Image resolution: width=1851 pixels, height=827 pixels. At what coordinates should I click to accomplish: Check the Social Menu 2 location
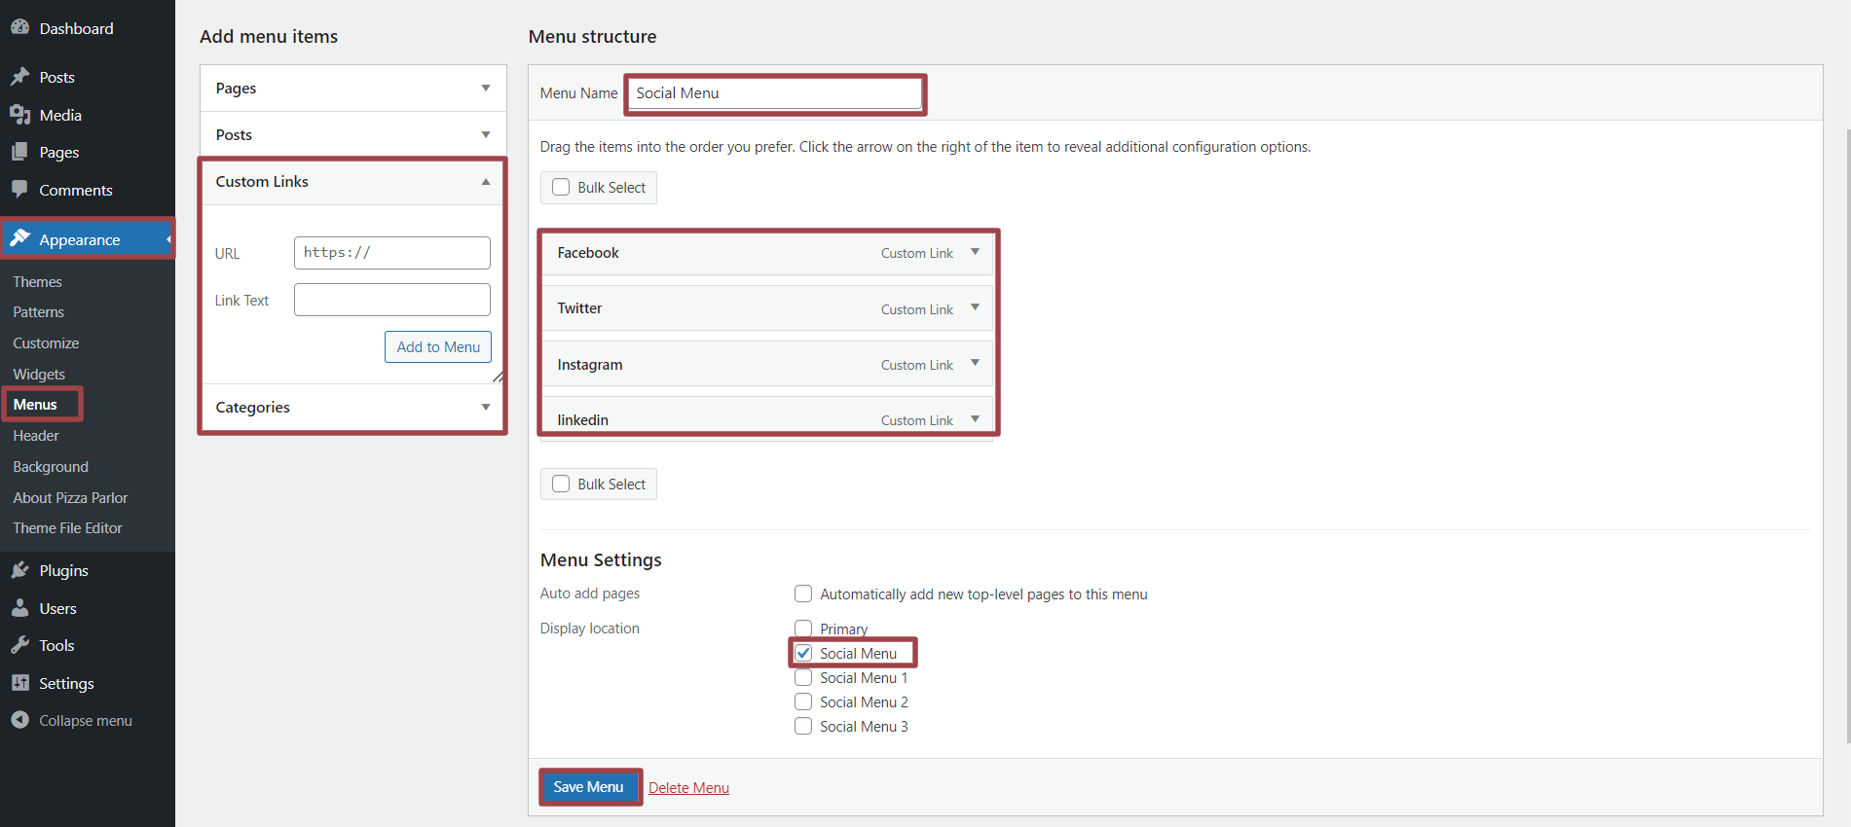(x=803, y=701)
